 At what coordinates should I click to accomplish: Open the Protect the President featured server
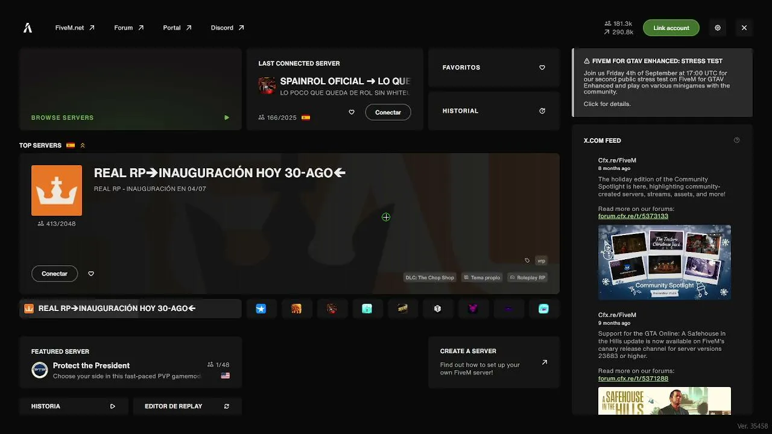click(130, 362)
